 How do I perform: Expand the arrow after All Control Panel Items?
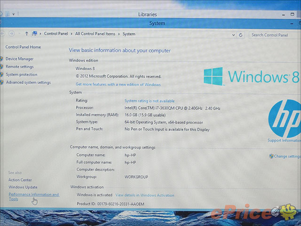tap(119, 34)
